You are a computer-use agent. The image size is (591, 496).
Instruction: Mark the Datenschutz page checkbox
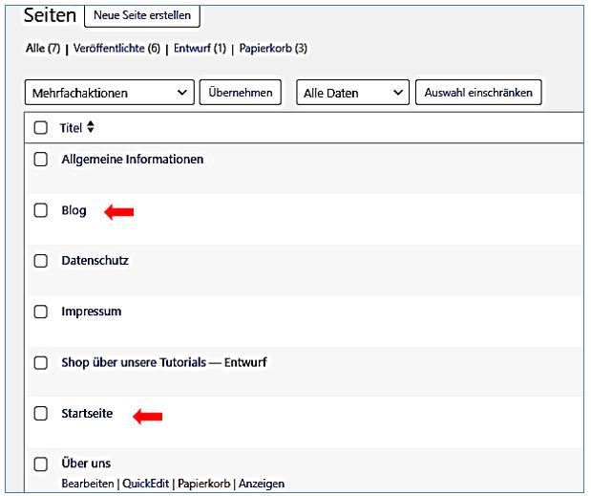[x=40, y=261]
